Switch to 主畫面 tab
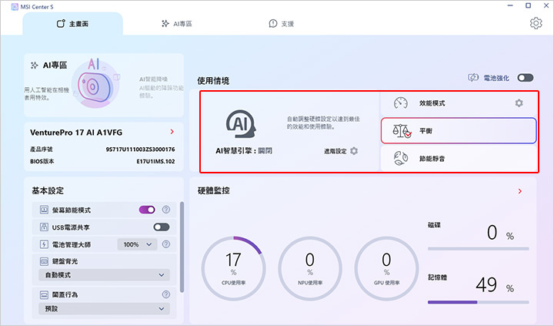This screenshot has width=554, height=326. coord(73,24)
